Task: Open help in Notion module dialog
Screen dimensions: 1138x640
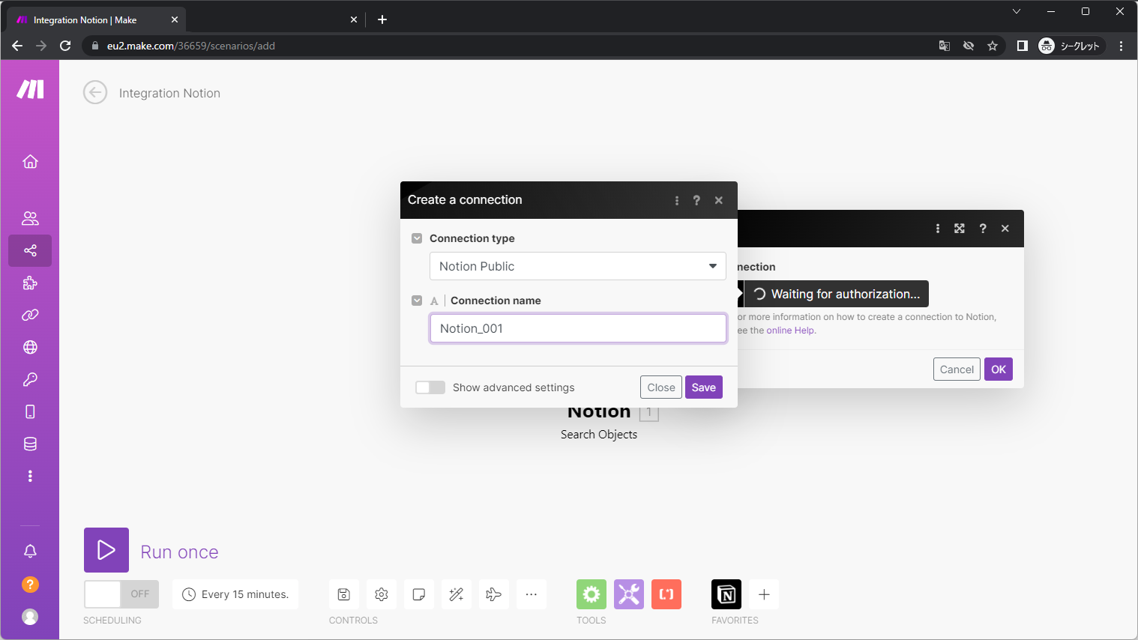Action: click(983, 229)
